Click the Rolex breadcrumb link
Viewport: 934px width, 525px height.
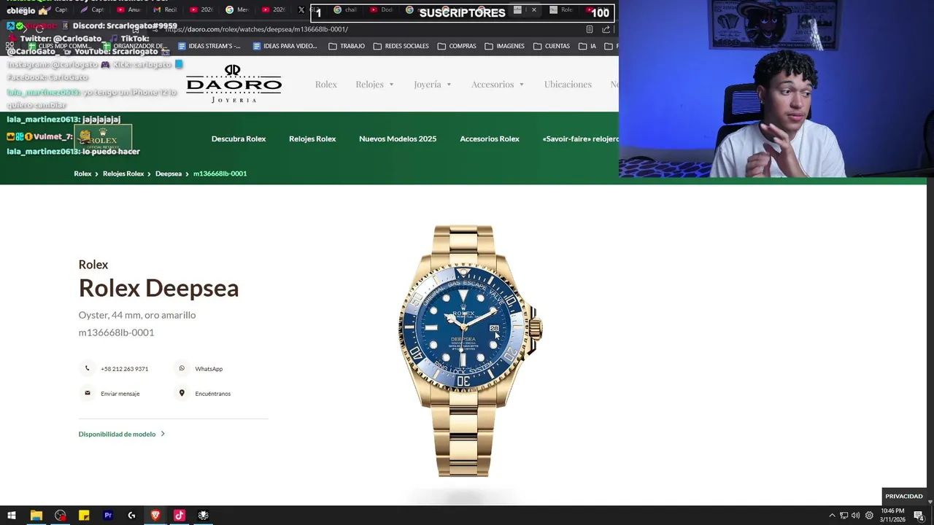point(82,174)
